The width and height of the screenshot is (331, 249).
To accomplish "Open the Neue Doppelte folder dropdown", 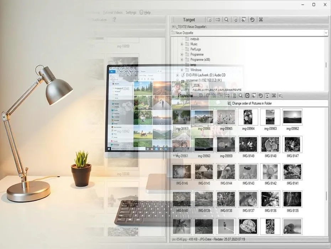I will (x=326, y=32).
